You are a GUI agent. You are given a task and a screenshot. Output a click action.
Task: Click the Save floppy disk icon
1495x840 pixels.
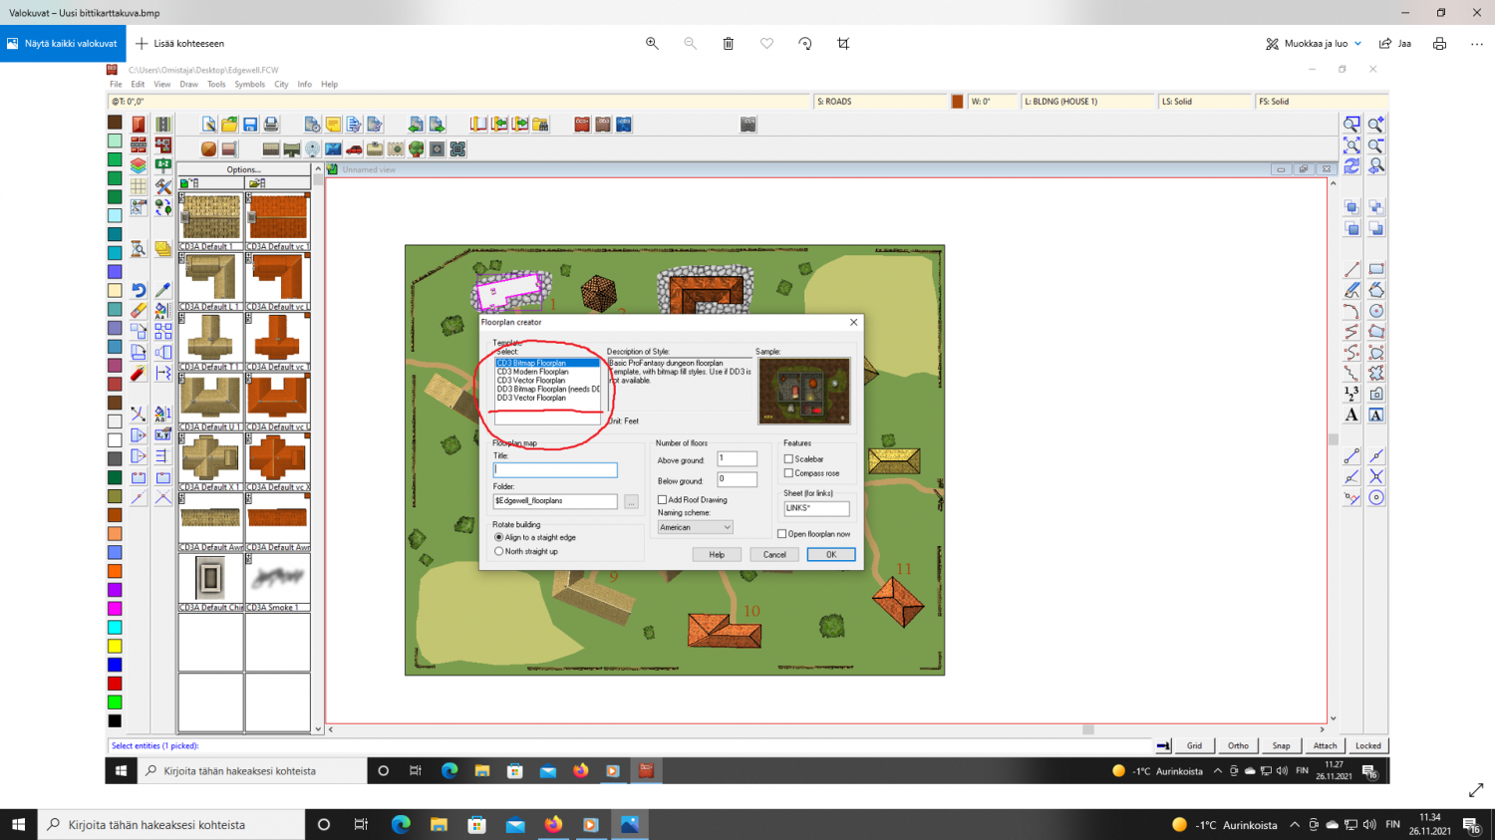[250, 125]
